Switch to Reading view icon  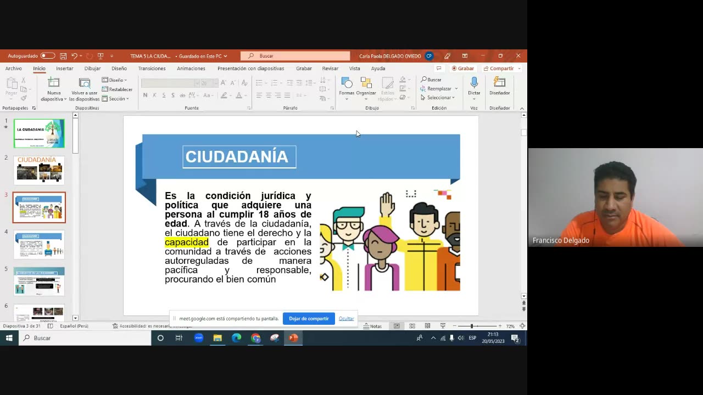point(427,326)
